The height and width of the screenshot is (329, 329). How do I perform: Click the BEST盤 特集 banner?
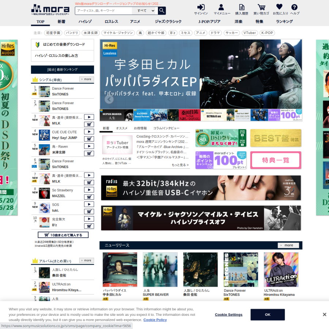[x=276, y=138]
